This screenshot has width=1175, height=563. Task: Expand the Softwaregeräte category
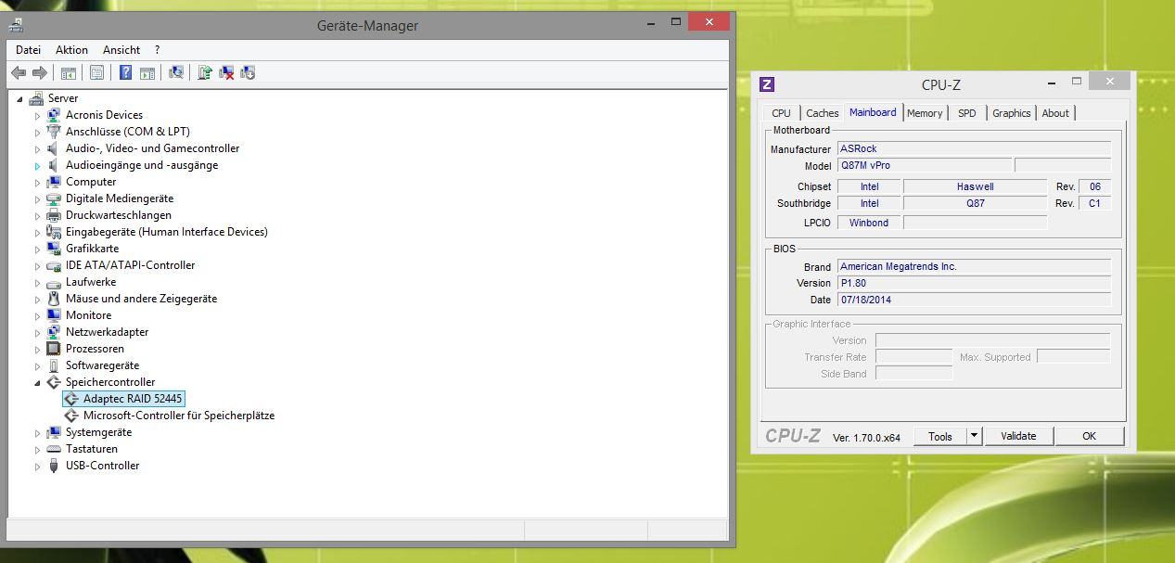pos(37,365)
